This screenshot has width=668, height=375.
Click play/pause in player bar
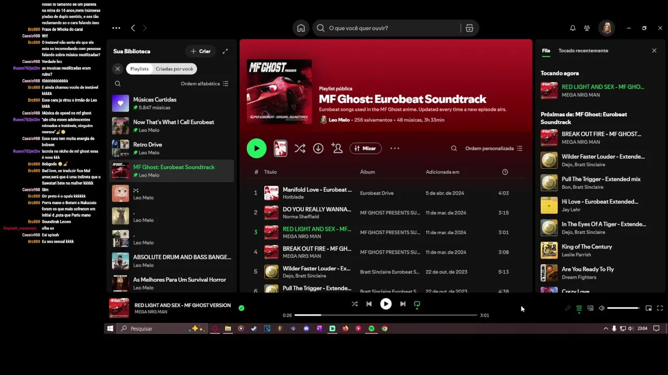386,304
